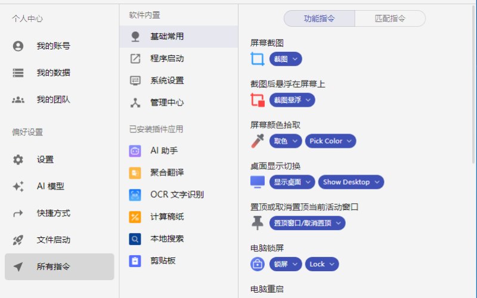Click the 屏幕颜色拾取 heading text
This screenshot has width=477, height=298.
[275, 125]
